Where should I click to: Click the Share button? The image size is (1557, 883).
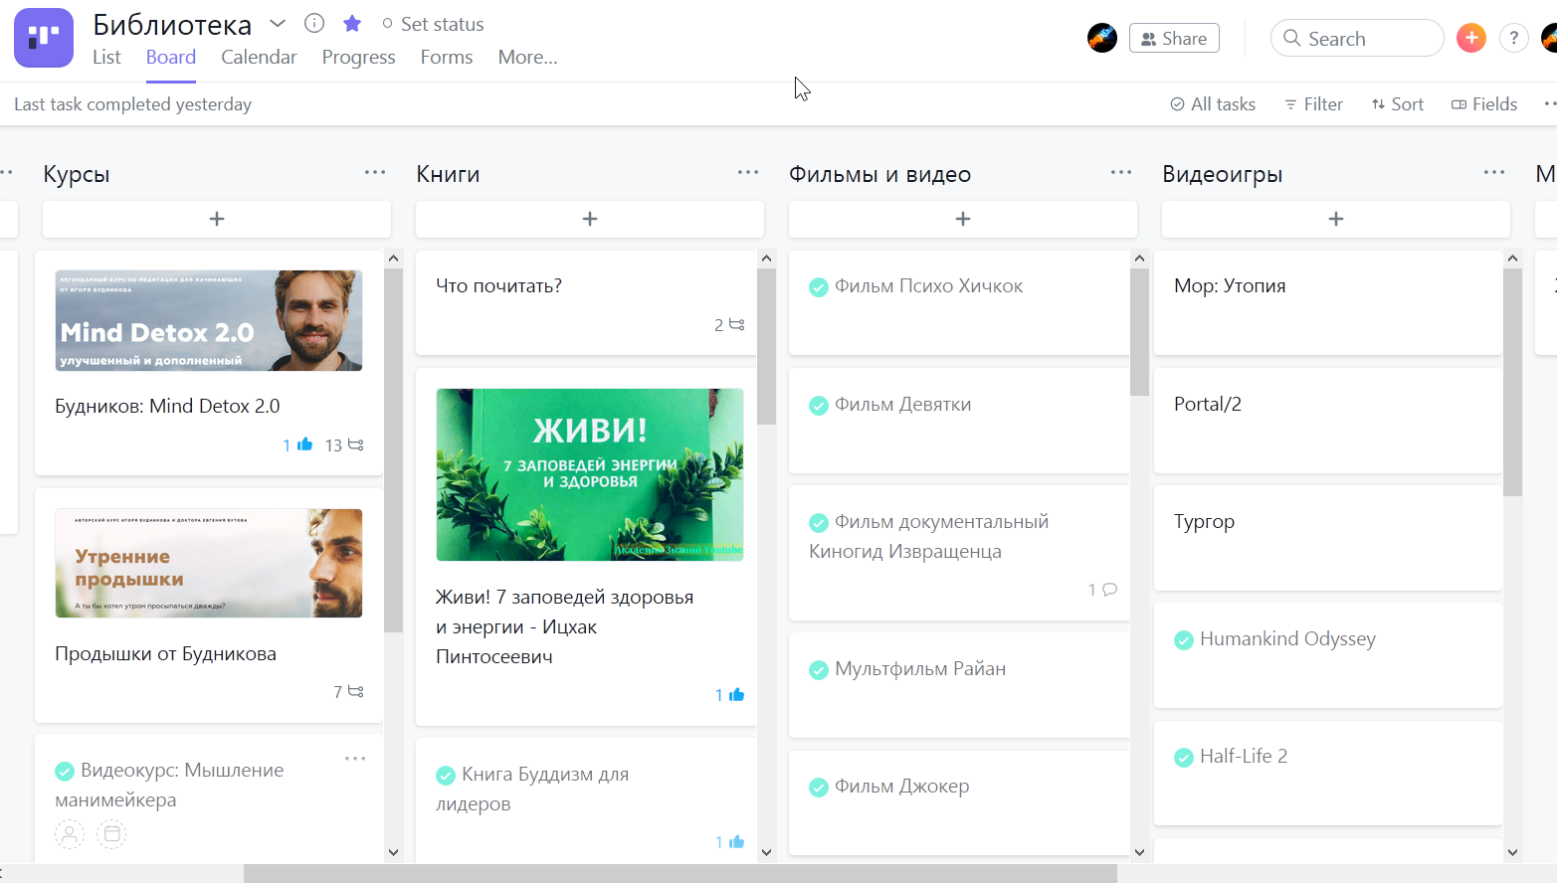click(x=1174, y=39)
